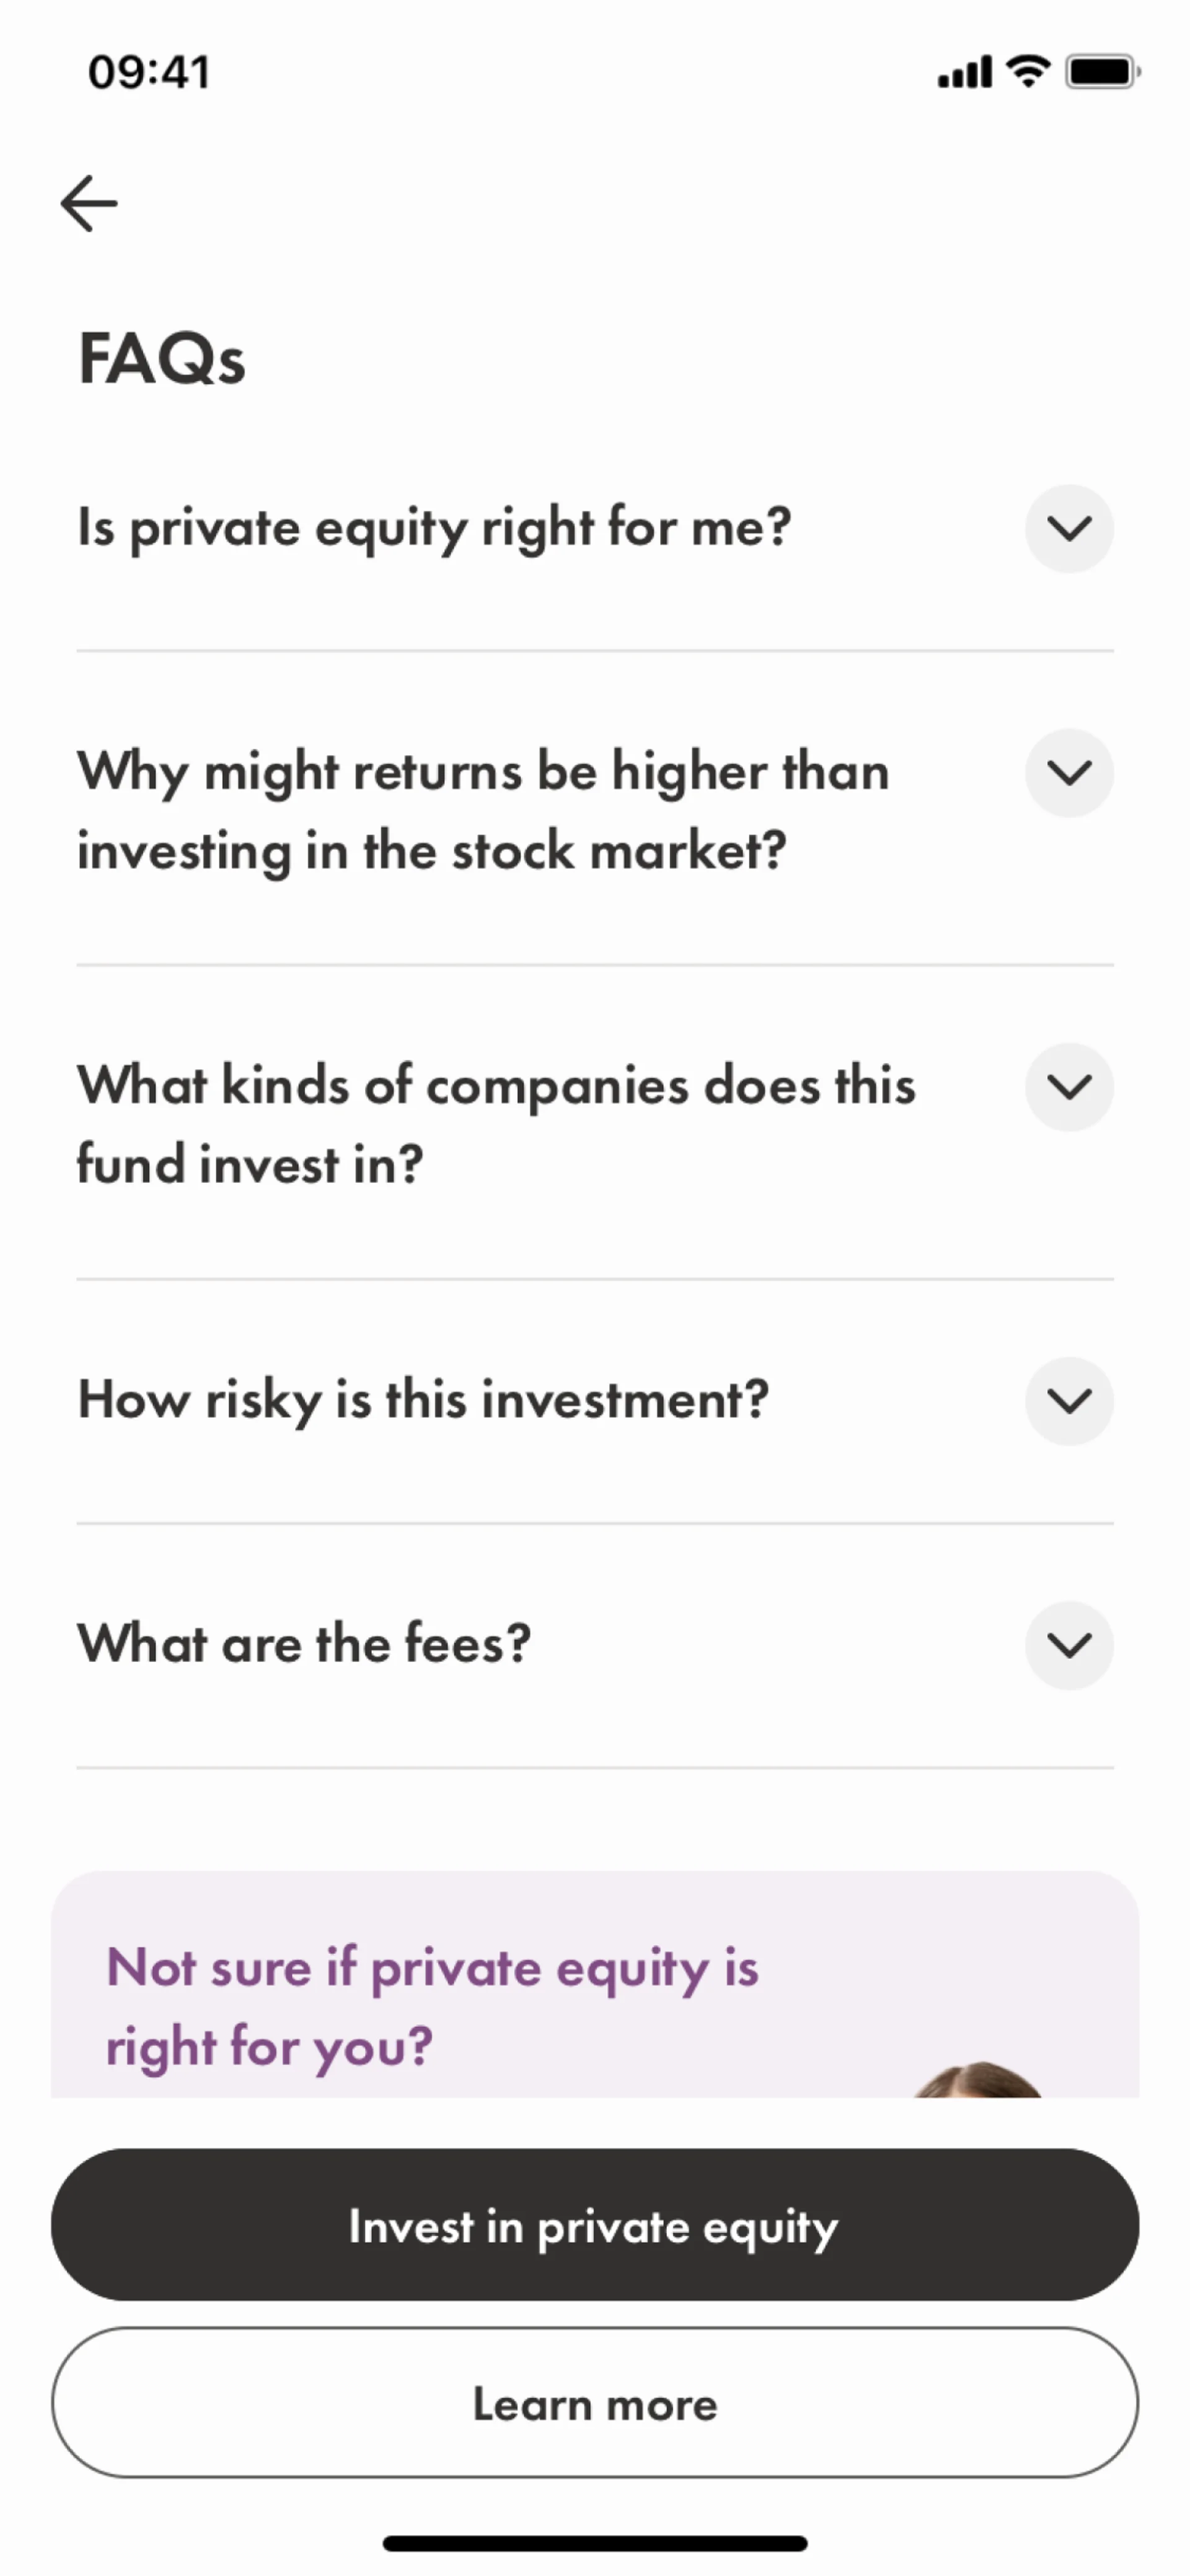Tap the 'How risky is this investment?' question text
The height and width of the screenshot is (2576, 1190).
(423, 1399)
